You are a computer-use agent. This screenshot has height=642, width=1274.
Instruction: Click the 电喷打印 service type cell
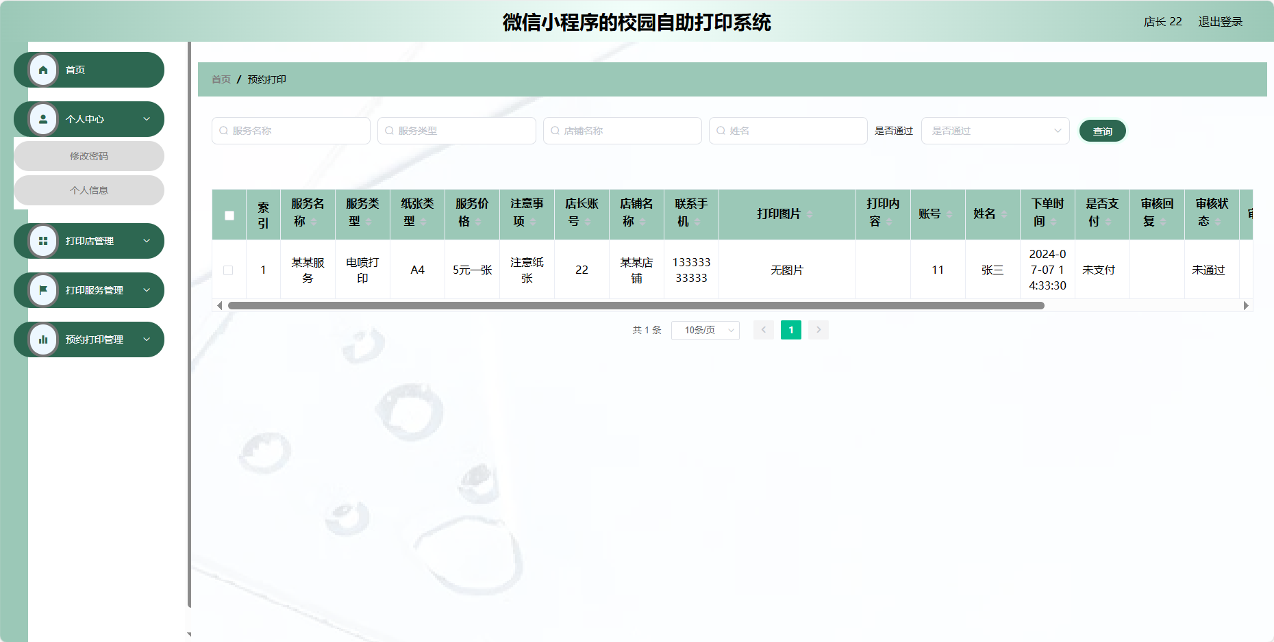362,270
